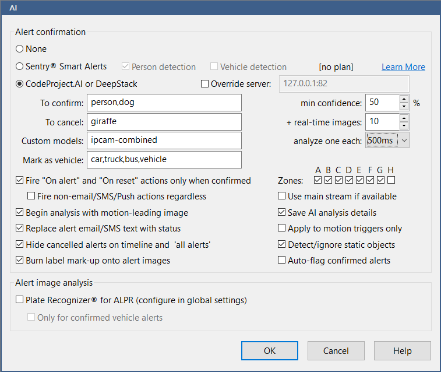Image resolution: width=441 pixels, height=372 pixels.
Task: Enable Override server checkbox
Action: pyautogui.click(x=204, y=84)
